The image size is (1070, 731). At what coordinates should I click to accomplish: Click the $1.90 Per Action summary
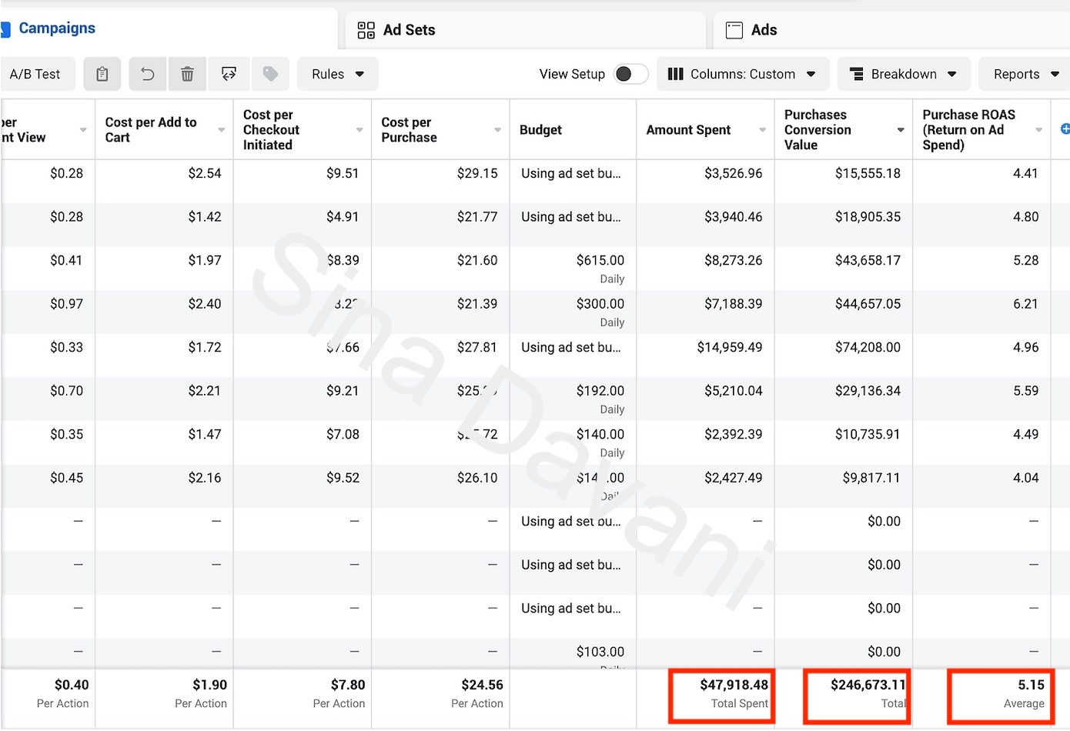[x=202, y=693]
